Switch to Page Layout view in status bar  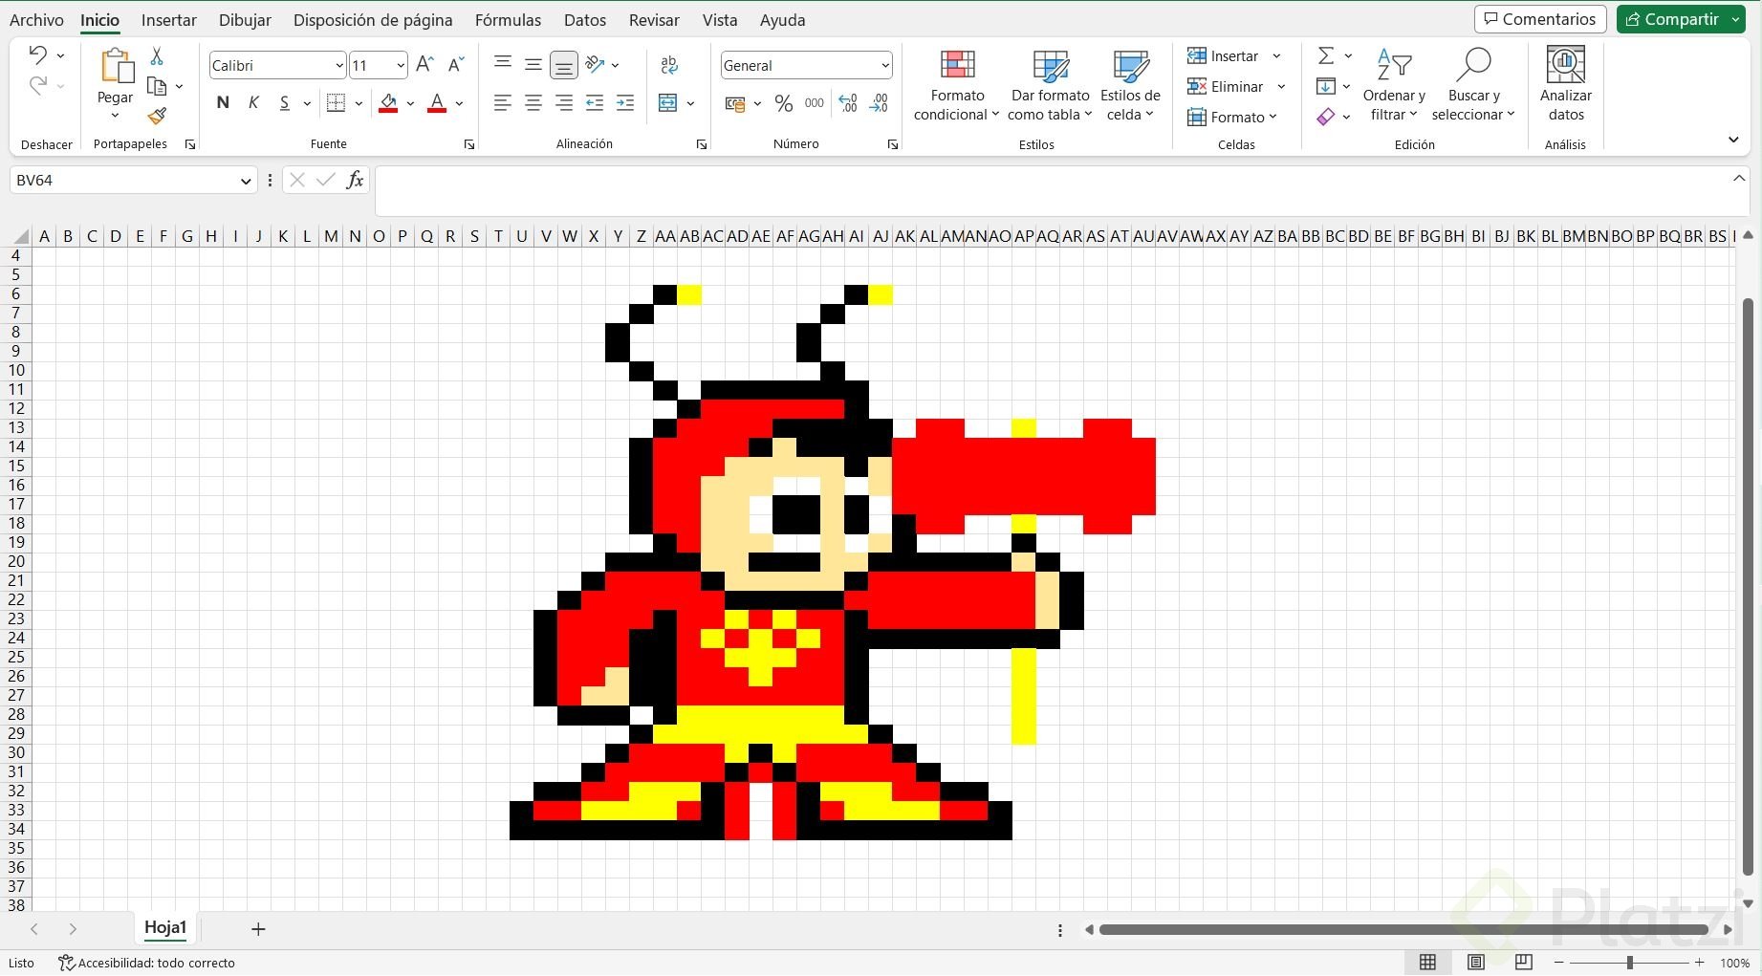[x=1476, y=962]
